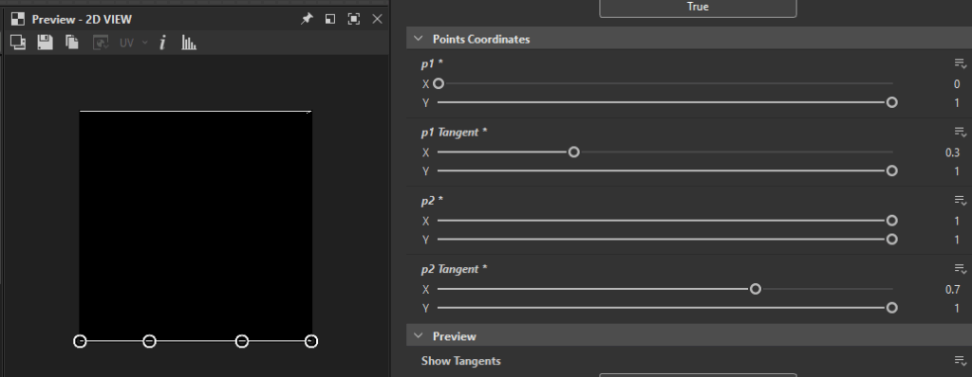Click the copy to clipboard icon

(x=72, y=42)
